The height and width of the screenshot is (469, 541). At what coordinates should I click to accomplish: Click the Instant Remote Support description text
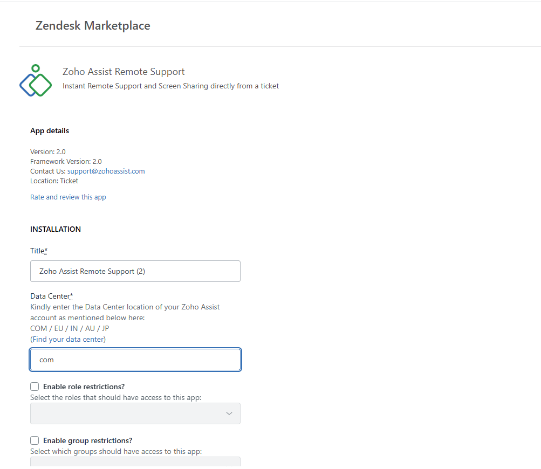170,86
